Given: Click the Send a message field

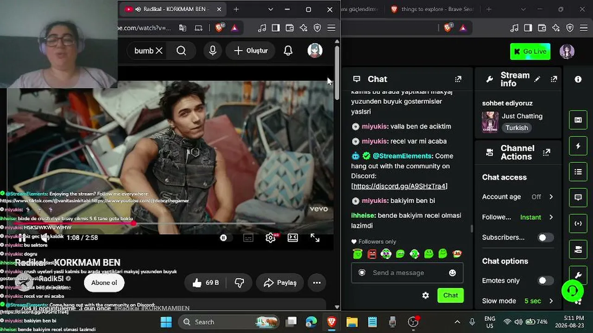Looking at the screenshot, I should point(407,273).
